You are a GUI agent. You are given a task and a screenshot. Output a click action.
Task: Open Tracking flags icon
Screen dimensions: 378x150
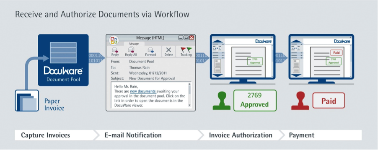(x=186, y=50)
